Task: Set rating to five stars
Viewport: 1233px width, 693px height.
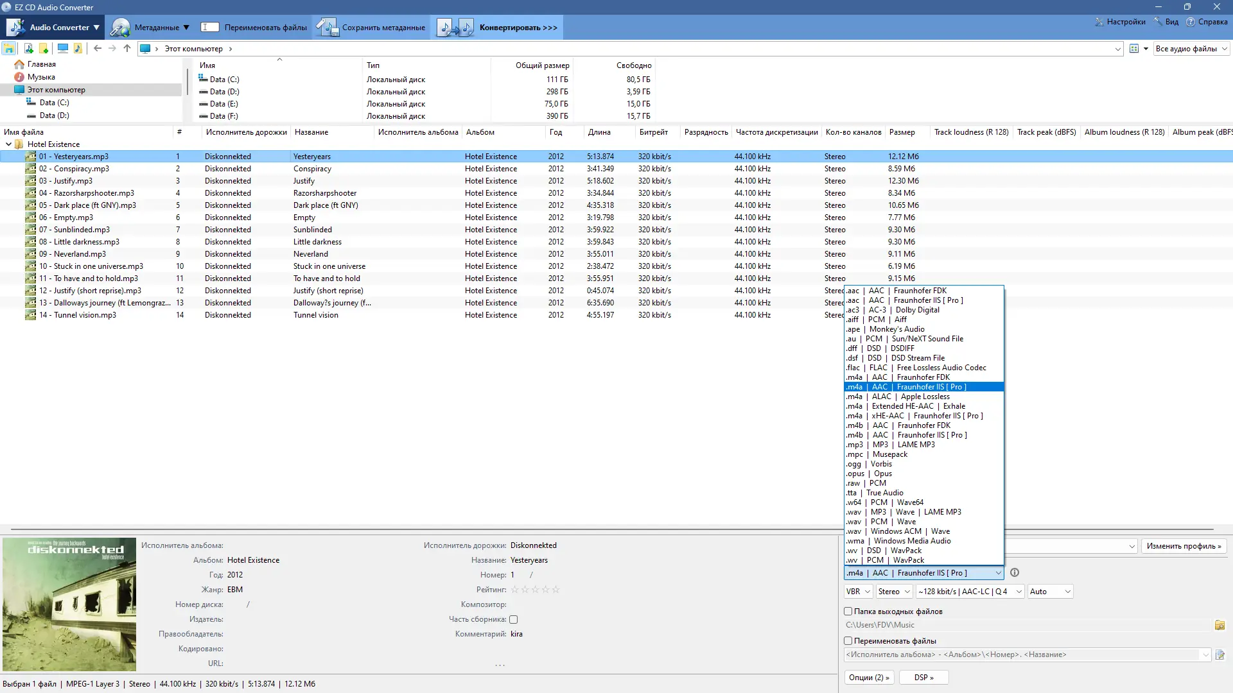Action: [556, 590]
